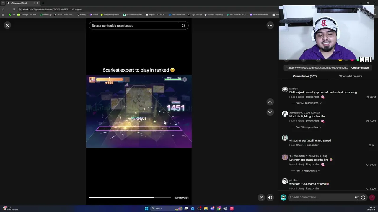
Task: Expand 'Ver 15 respuestas' replies
Action: (309, 127)
